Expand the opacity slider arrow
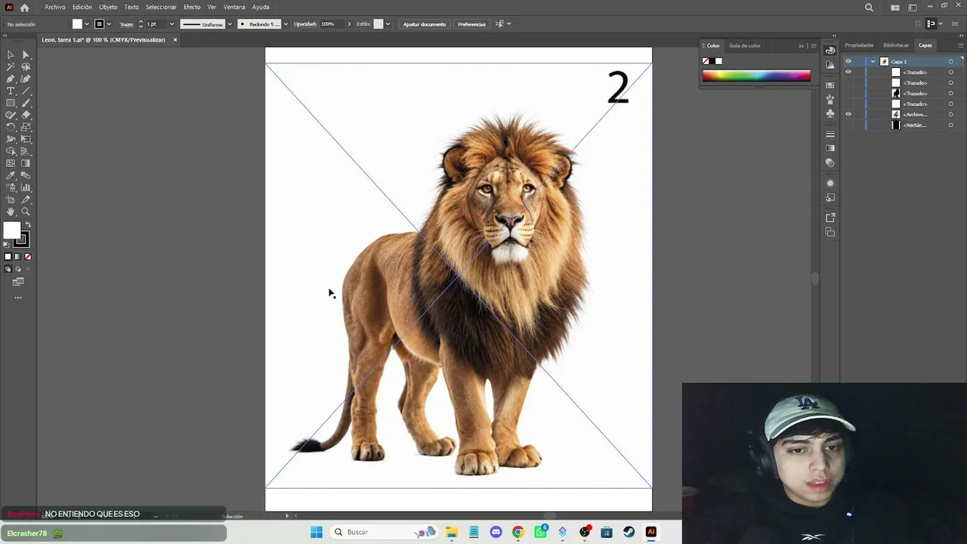 pos(349,24)
